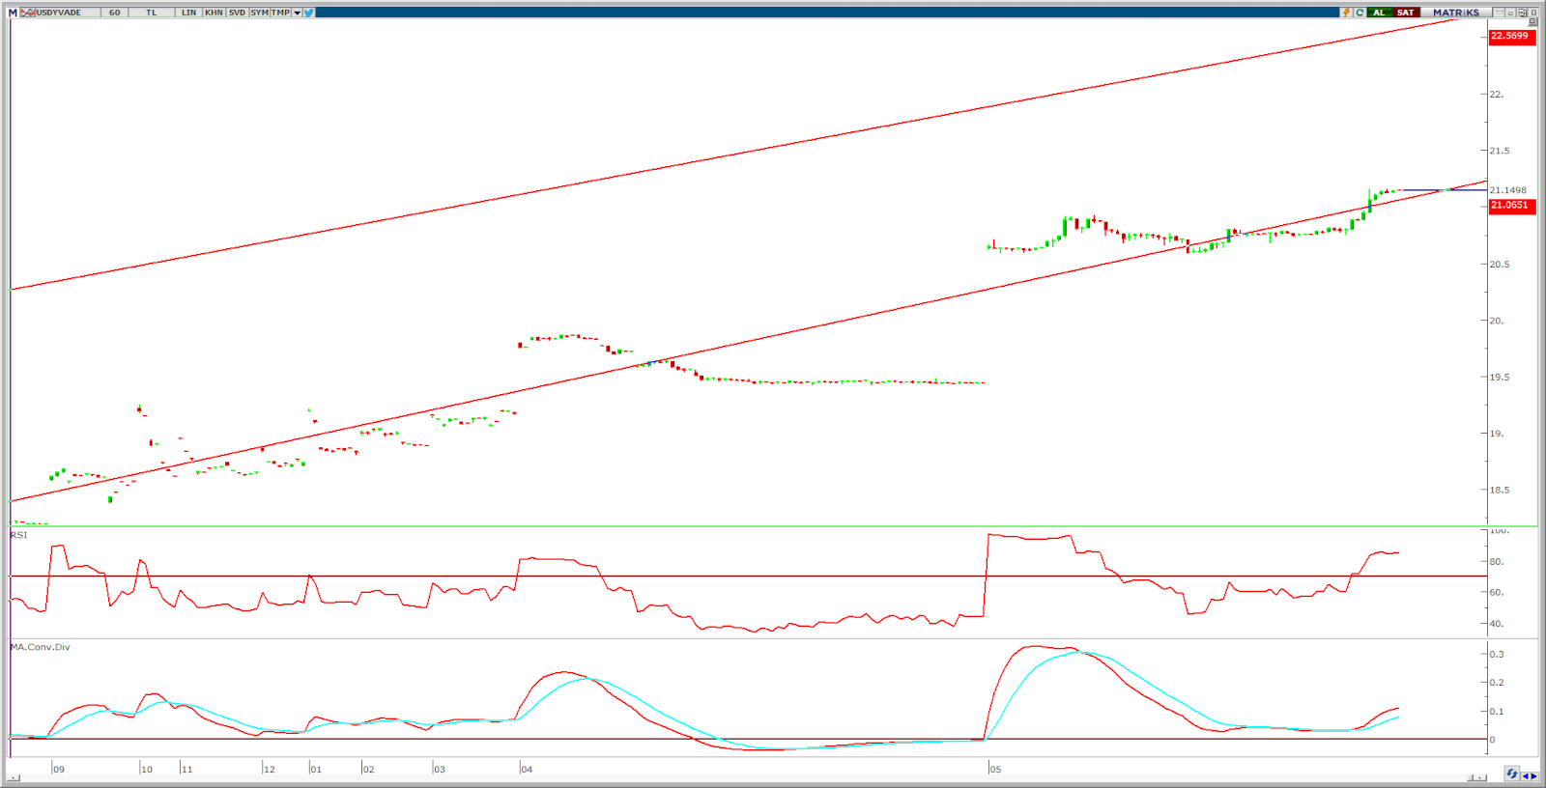Expand the toolbar dropdown arrow after TMP
The image size is (1546, 788).
tap(297, 13)
